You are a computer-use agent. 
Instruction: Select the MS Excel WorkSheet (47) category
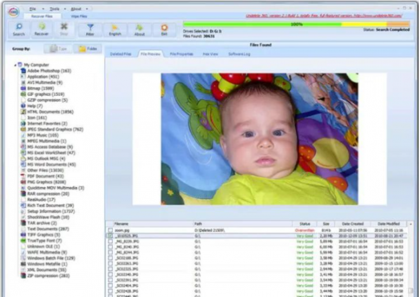[48, 153]
